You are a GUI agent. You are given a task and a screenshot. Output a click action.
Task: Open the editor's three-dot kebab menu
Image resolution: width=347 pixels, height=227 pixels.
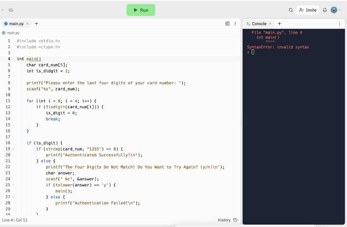[235, 23]
